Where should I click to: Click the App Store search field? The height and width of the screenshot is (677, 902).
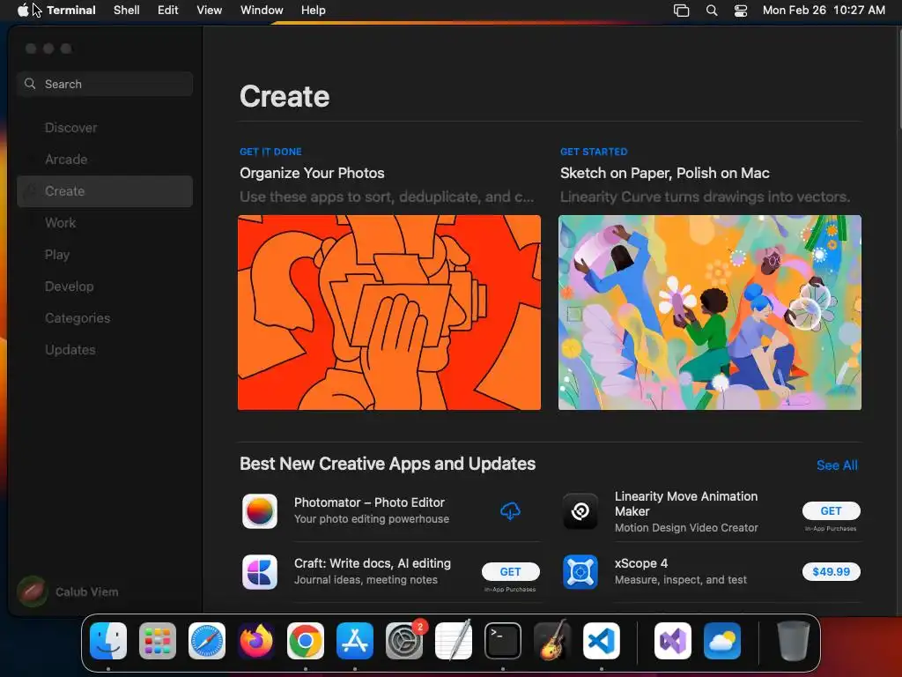coord(105,84)
